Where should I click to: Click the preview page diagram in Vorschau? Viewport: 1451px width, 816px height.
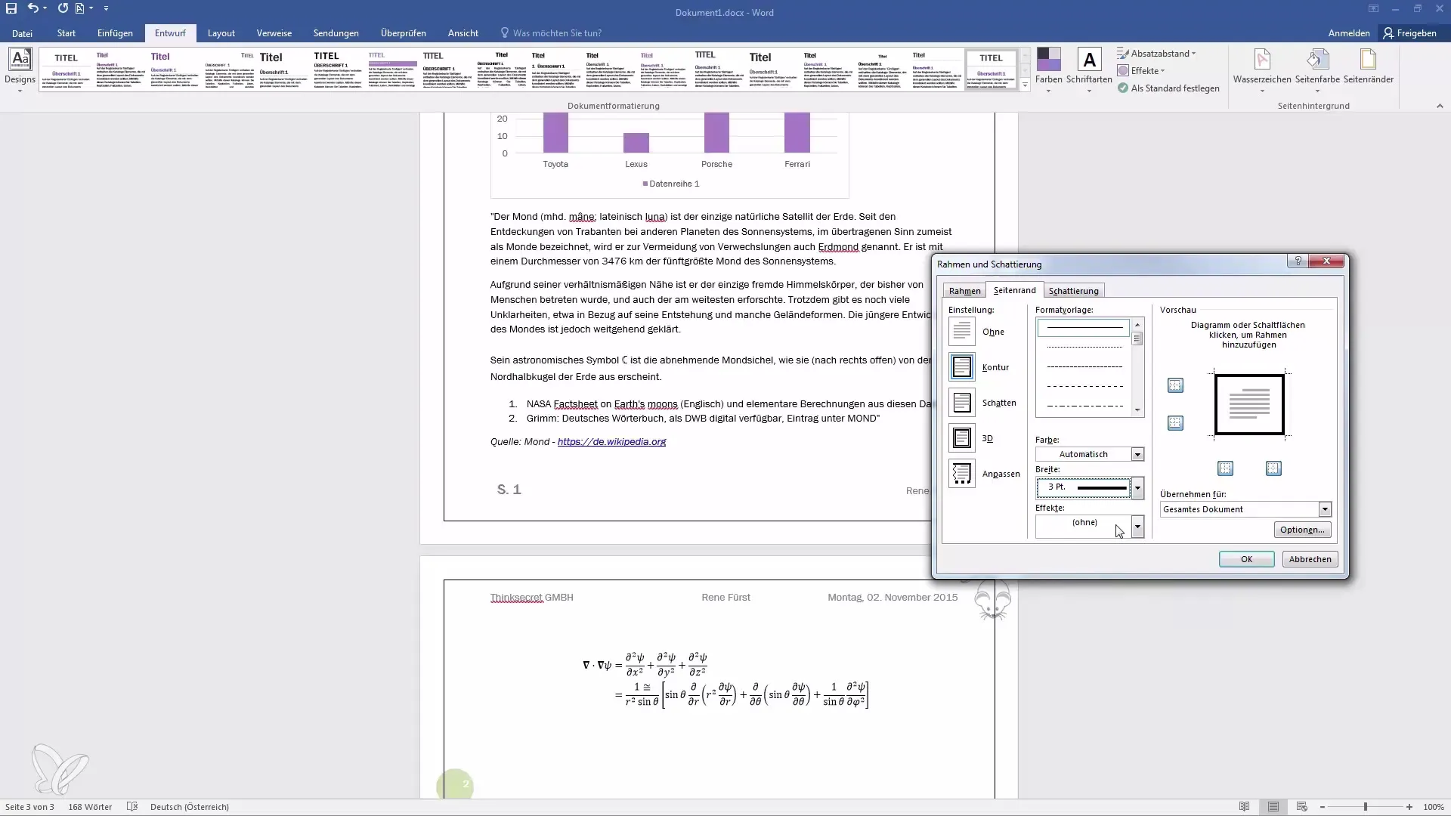tap(1249, 405)
